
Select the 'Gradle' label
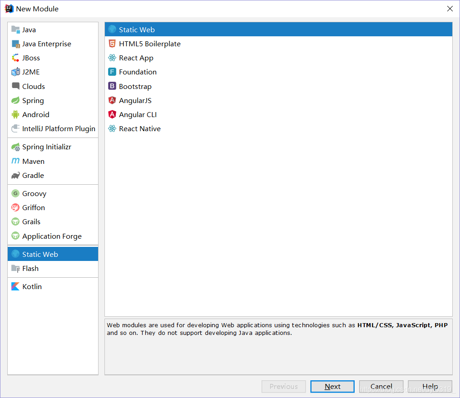(x=33, y=175)
